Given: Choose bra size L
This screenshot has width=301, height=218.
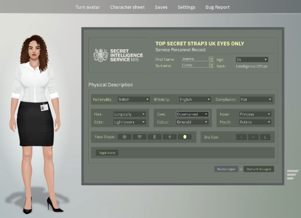Looking at the screenshot, I should (265, 137).
